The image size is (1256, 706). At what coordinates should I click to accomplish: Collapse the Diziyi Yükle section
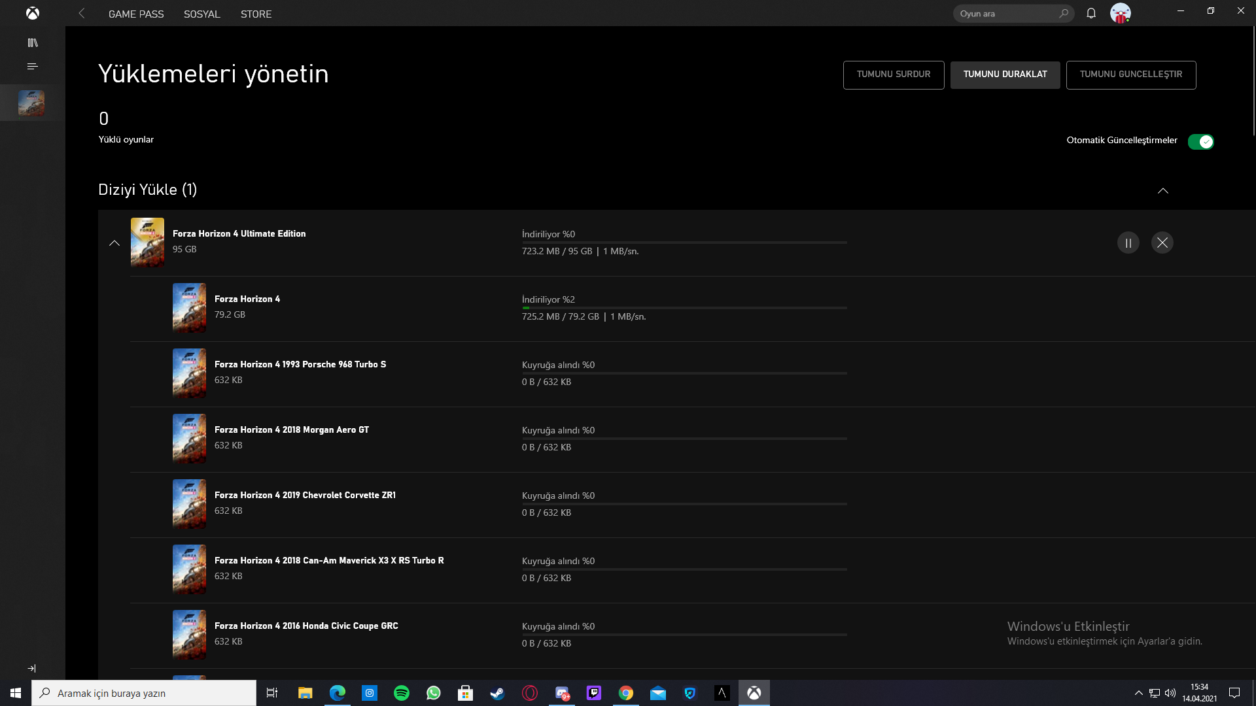click(1163, 191)
